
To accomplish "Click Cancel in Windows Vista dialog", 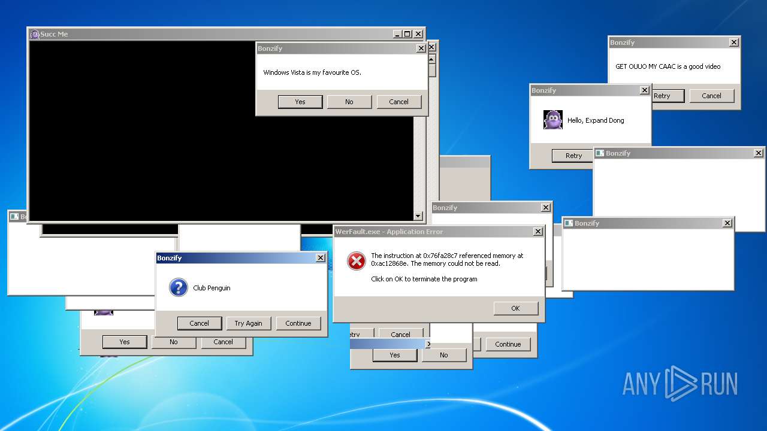I will pos(399,102).
